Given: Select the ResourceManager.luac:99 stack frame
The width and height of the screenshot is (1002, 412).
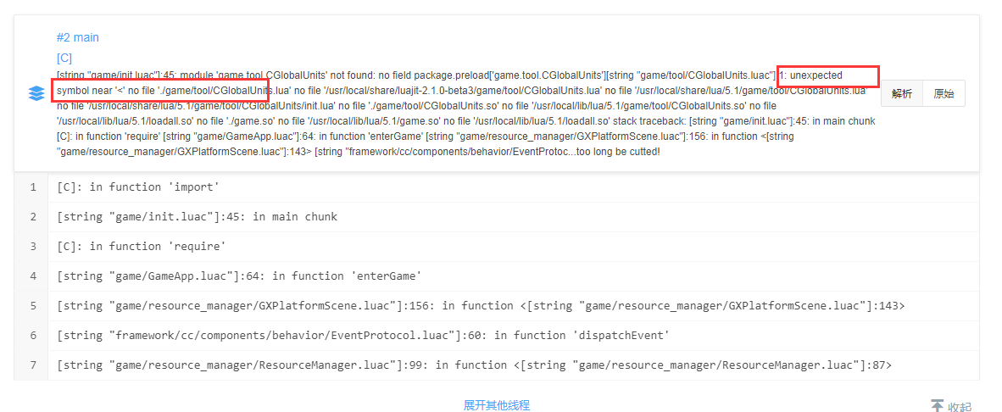Looking at the screenshot, I should coord(474,365).
